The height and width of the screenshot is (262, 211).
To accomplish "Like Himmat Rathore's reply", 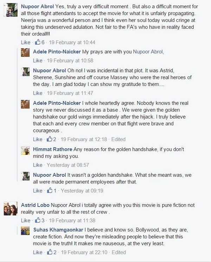I will pyautogui.click(x=38, y=165).
